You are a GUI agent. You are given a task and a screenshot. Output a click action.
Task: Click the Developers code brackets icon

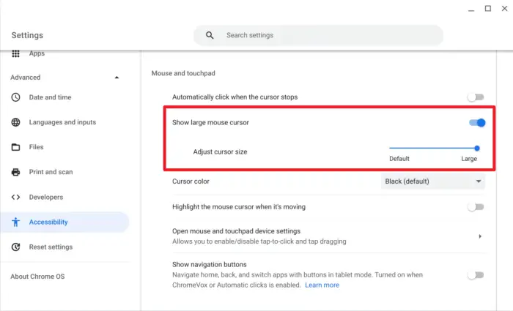[x=15, y=197]
